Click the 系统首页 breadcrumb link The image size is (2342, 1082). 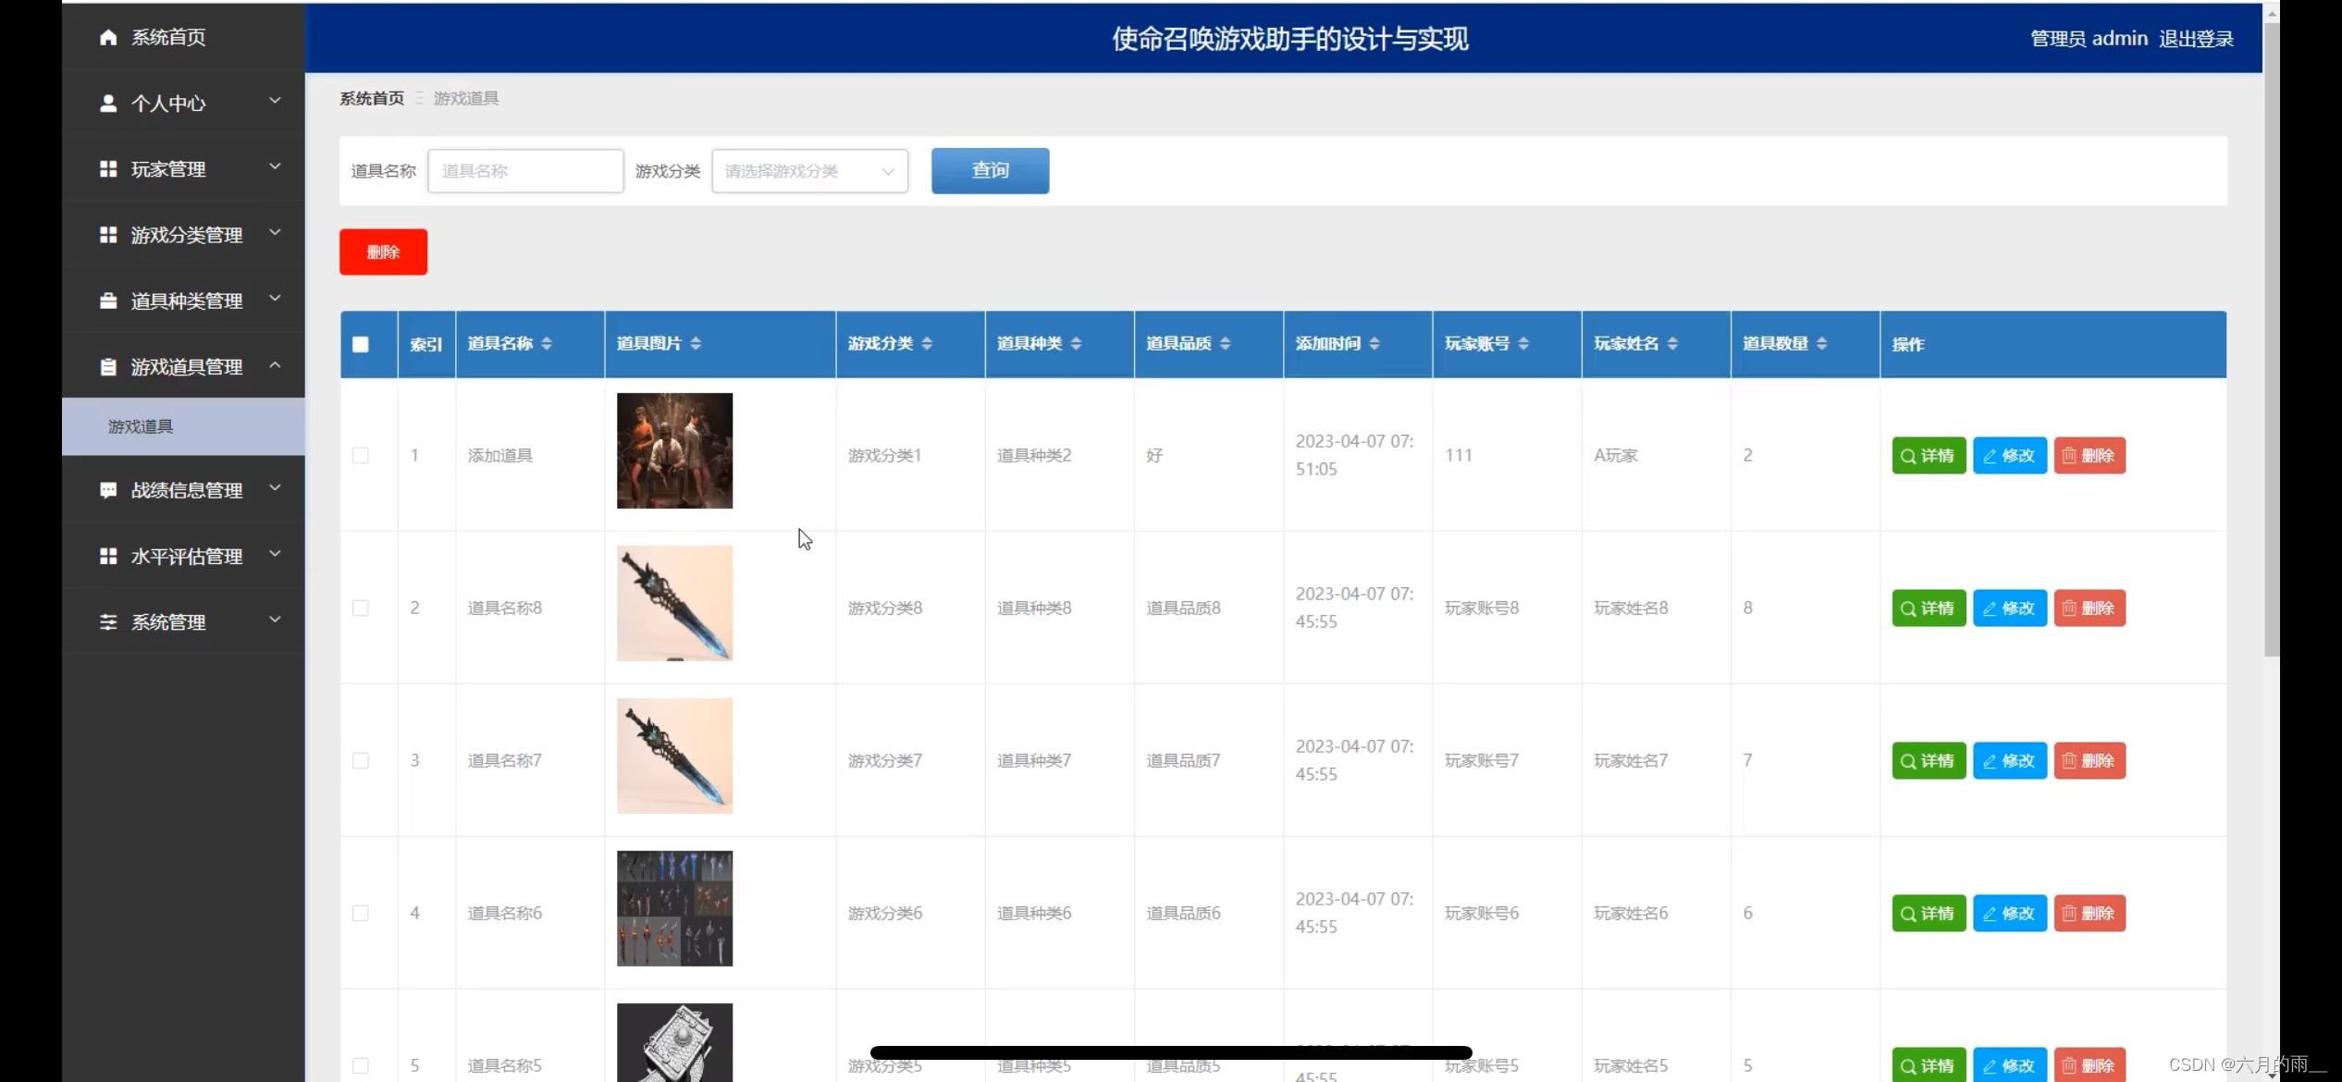[371, 98]
